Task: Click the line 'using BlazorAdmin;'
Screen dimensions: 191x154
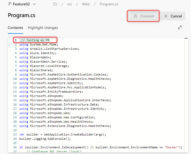Action: tap(35, 57)
